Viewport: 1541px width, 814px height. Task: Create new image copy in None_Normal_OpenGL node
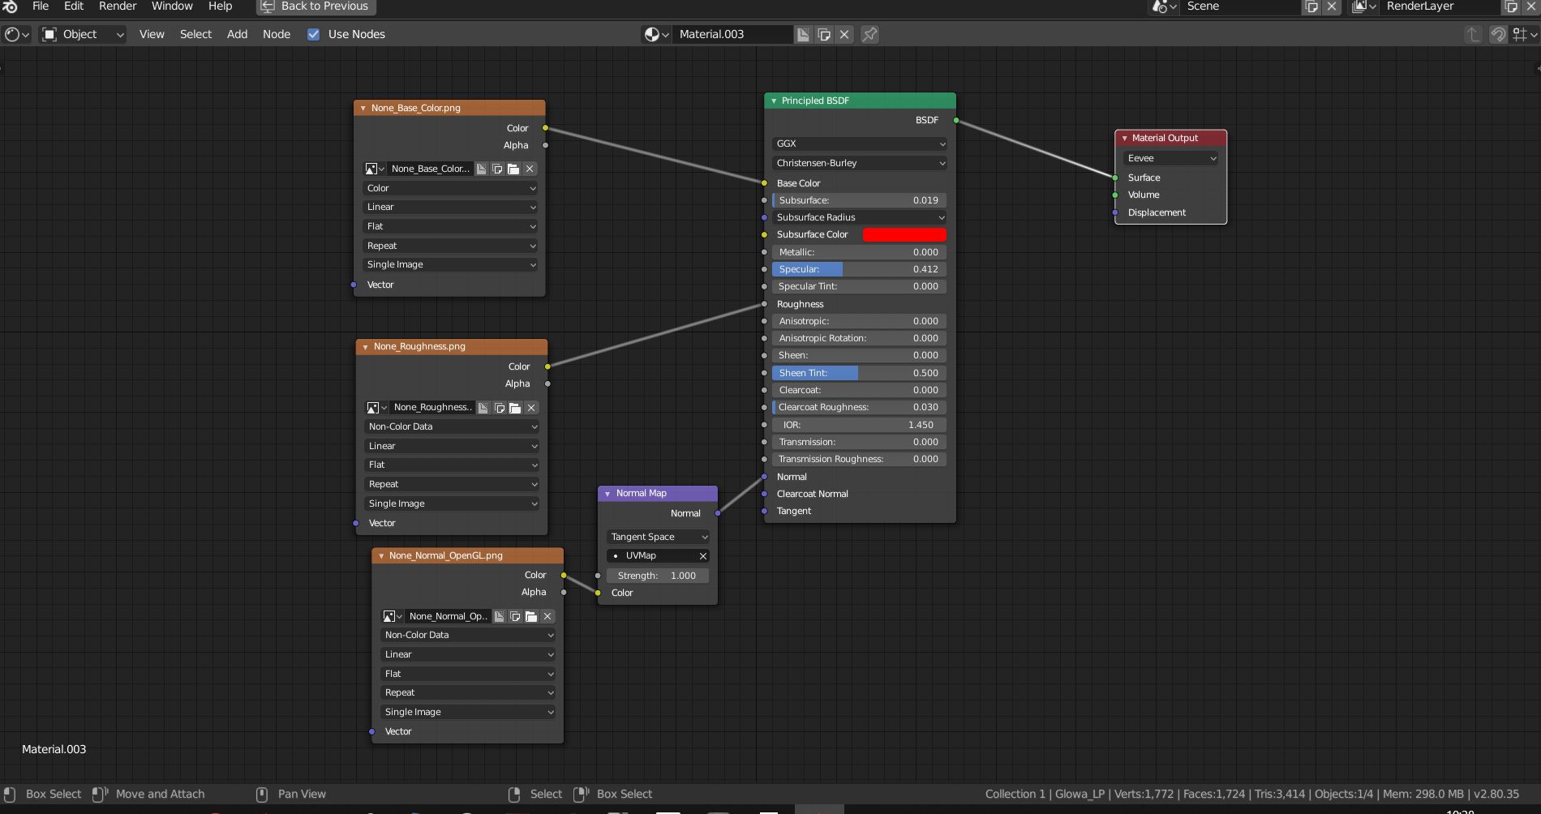515,616
